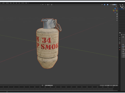Switch to the Scripting workspace tab
This screenshot has width=125, height=93.
tap(26, 3)
